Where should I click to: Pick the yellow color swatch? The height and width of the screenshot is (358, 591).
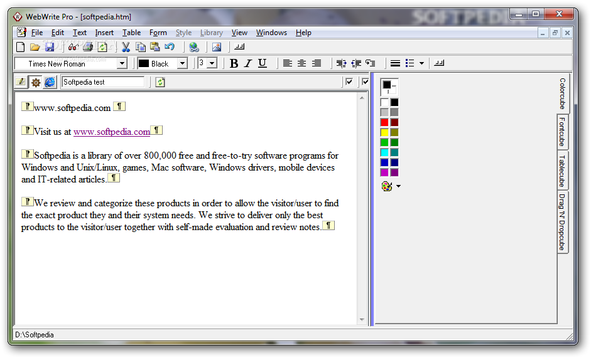pyautogui.click(x=384, y=132)
